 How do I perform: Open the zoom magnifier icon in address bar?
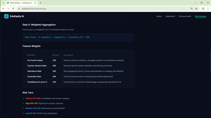[192, 9]
